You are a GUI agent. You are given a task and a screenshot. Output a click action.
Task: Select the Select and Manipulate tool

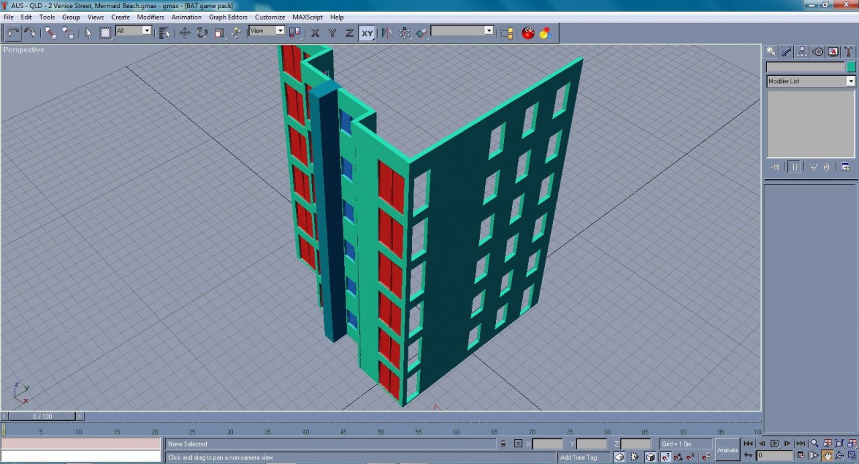(x=236, y=32)
